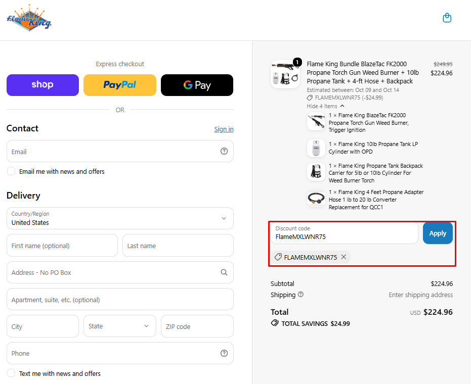This screenshot has height=384, width=471.
Task: Focus the ZIP code field
Action: (197, 326)
